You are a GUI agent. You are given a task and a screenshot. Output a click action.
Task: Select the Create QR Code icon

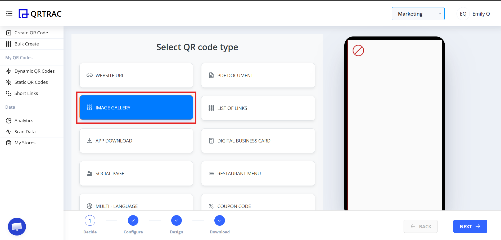pos(8,33)
